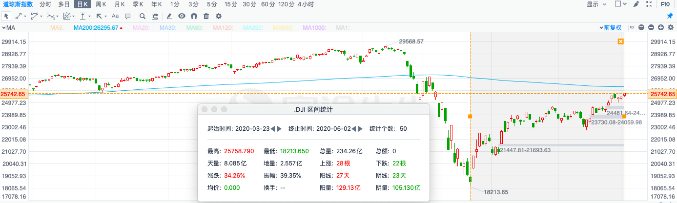Image resolution: width=677 pixels, height=203 pixels.
Task: Open the brush skin icon
Action: point(636,4)
